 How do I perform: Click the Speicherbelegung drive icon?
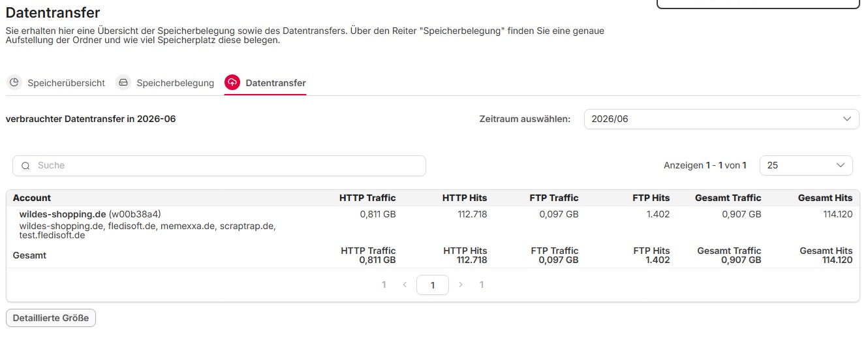(x=123, y=82)
